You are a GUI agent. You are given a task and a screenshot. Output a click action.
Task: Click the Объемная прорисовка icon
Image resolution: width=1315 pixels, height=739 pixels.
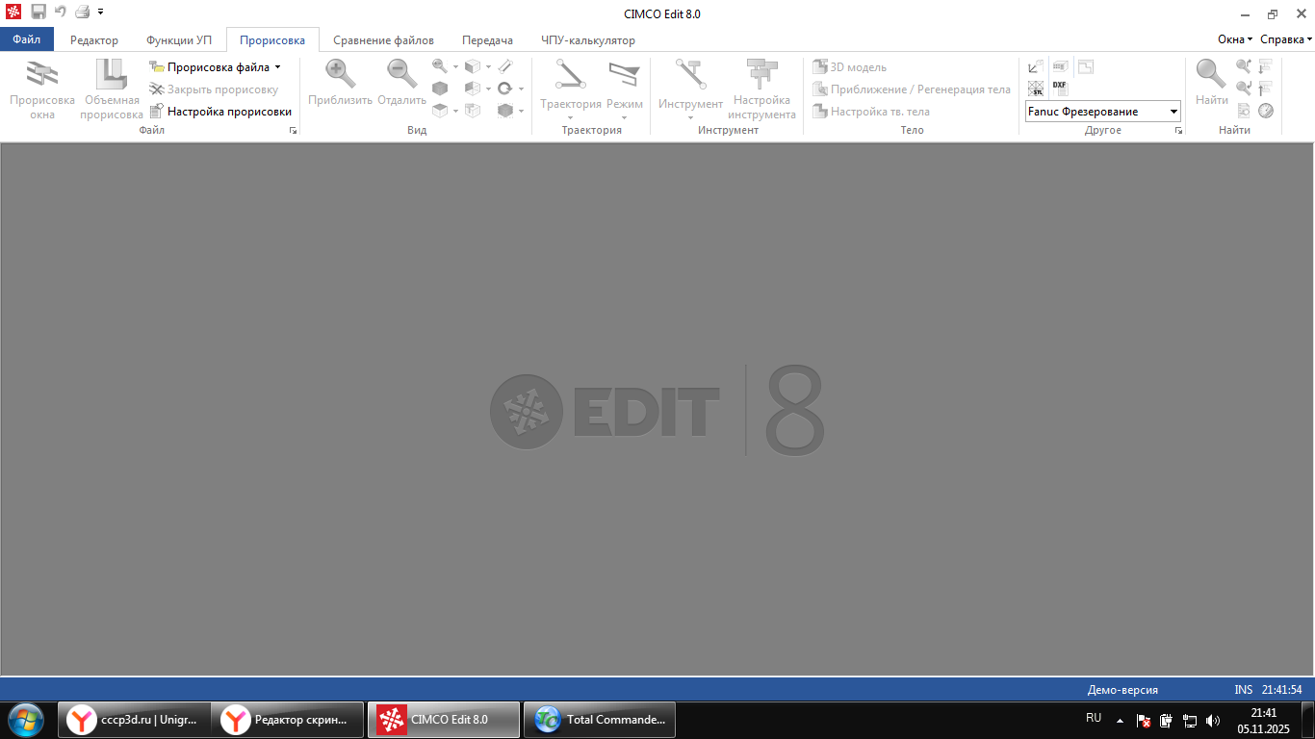point(111,75)
